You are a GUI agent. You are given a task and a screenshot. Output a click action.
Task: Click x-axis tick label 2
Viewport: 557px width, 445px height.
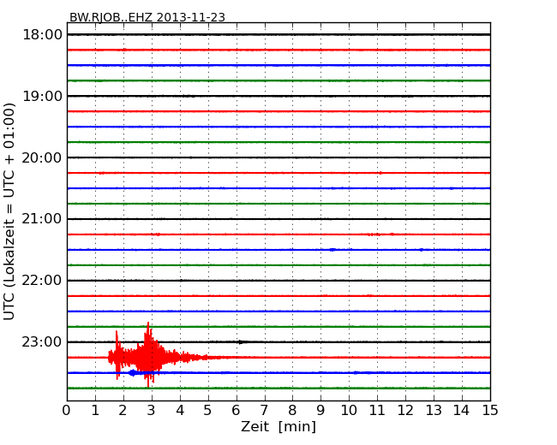123,411
